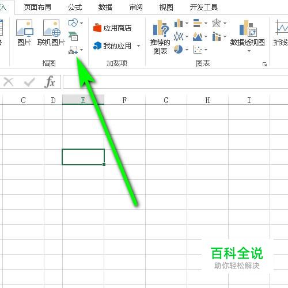Viewport: 288px width, 288px height.
Task: Expand the PivotChart dropdown arrow
Action: click(249, 51)
